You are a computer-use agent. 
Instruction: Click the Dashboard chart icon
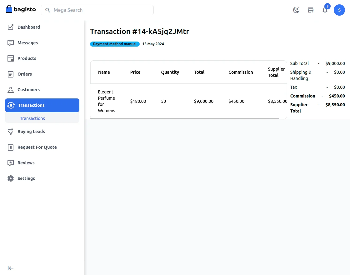tap(11, 27)
